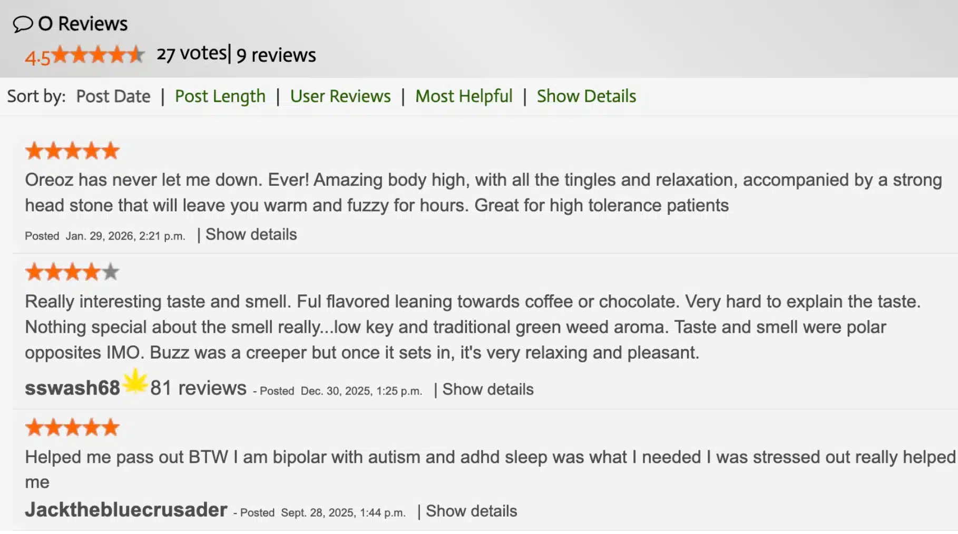Sort by Most Helpful

(464, 96)
